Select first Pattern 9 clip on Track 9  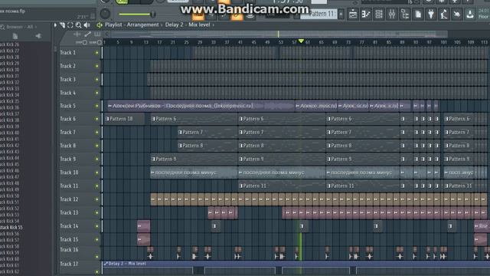pyautogui.click(x=194, y=159)
